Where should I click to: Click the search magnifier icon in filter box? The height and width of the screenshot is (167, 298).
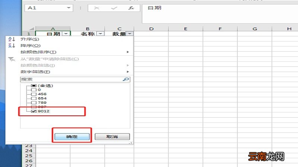click(x=126, y=79)
